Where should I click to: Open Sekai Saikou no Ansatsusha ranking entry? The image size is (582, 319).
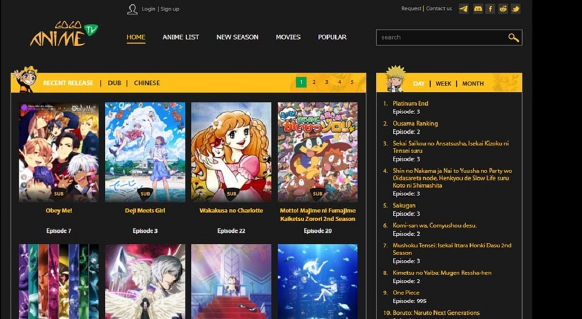450,147
